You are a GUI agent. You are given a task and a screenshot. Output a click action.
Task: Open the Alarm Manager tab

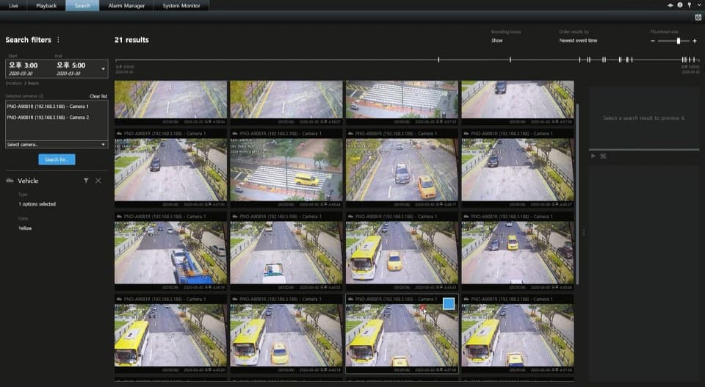126,5
